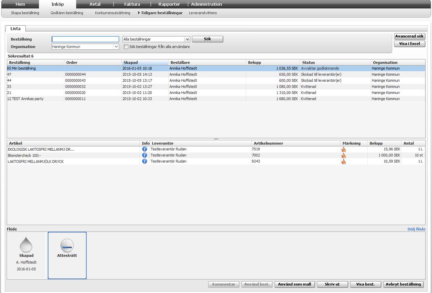Go to Godkänn beställning submenu
This screenshot has width=432, height=293.
click(x=67, y=13)
